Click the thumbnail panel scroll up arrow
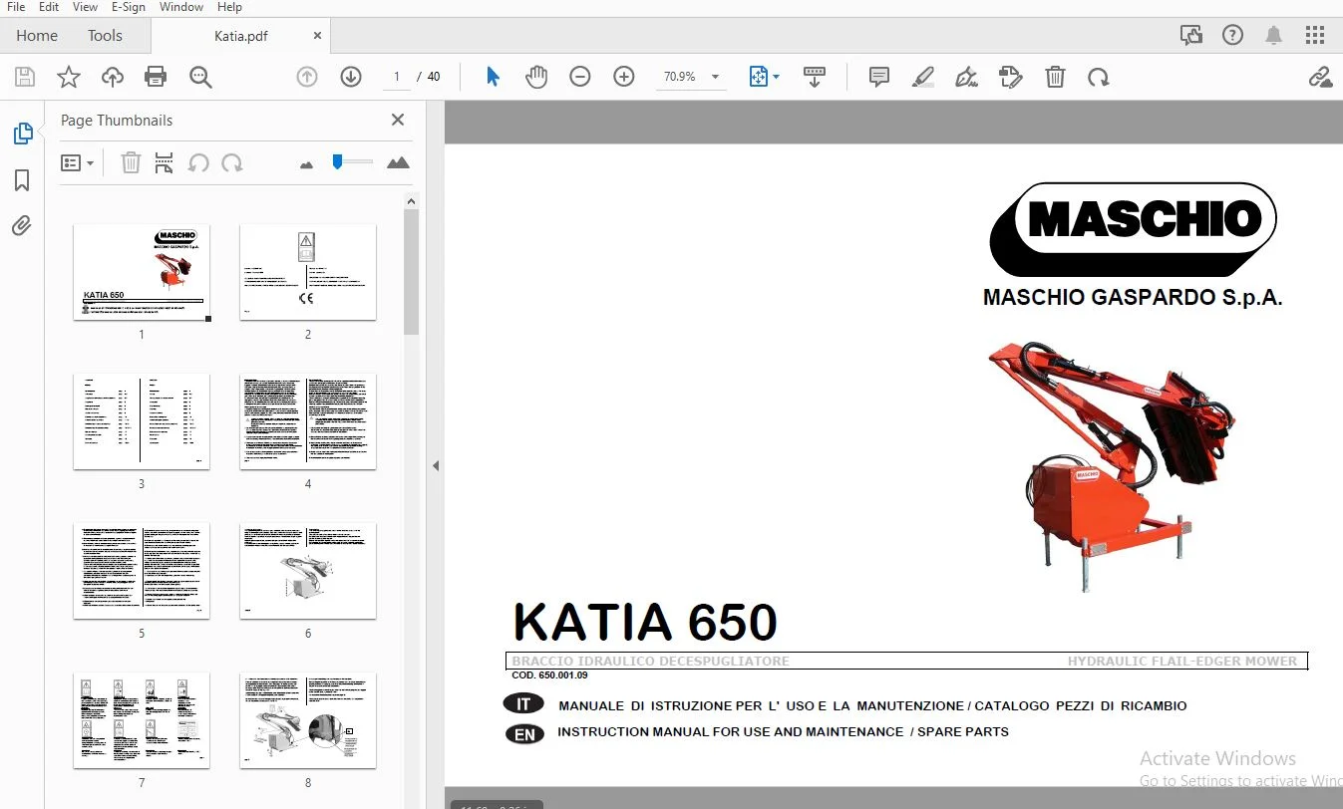1343x809 pixels. pos(411,200)
